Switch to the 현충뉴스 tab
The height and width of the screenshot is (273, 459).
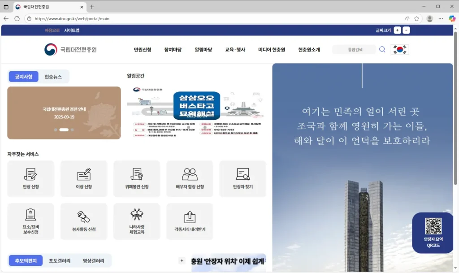[x=52, y=76]
